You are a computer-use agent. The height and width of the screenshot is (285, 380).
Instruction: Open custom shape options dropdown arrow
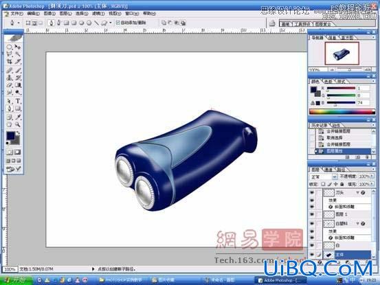111,23
